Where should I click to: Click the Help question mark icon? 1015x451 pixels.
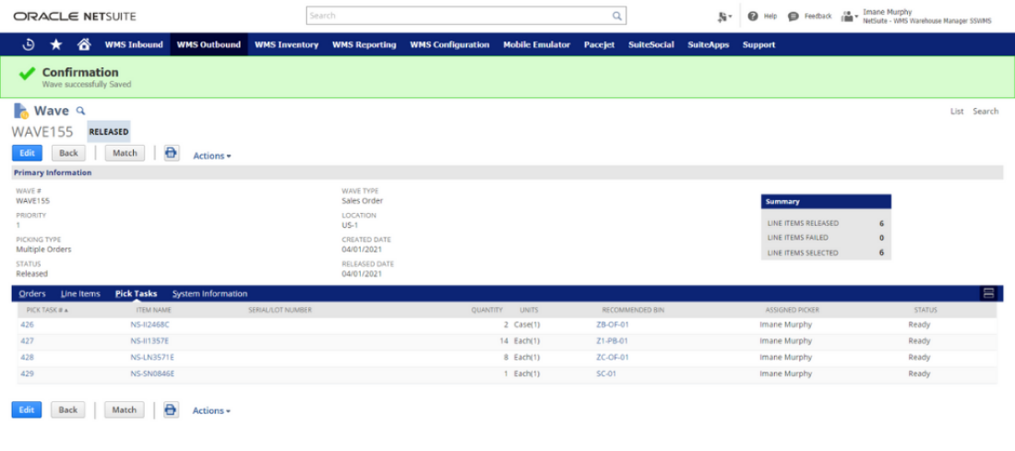(753, 17)
